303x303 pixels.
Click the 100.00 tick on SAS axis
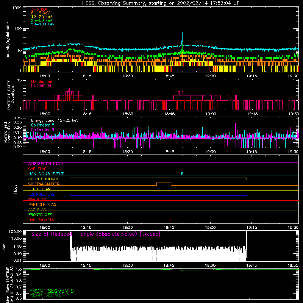pos(15,231)
